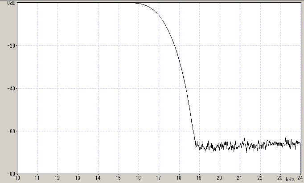
Task: Click the -40 level axis label
Action: [12, 89]
